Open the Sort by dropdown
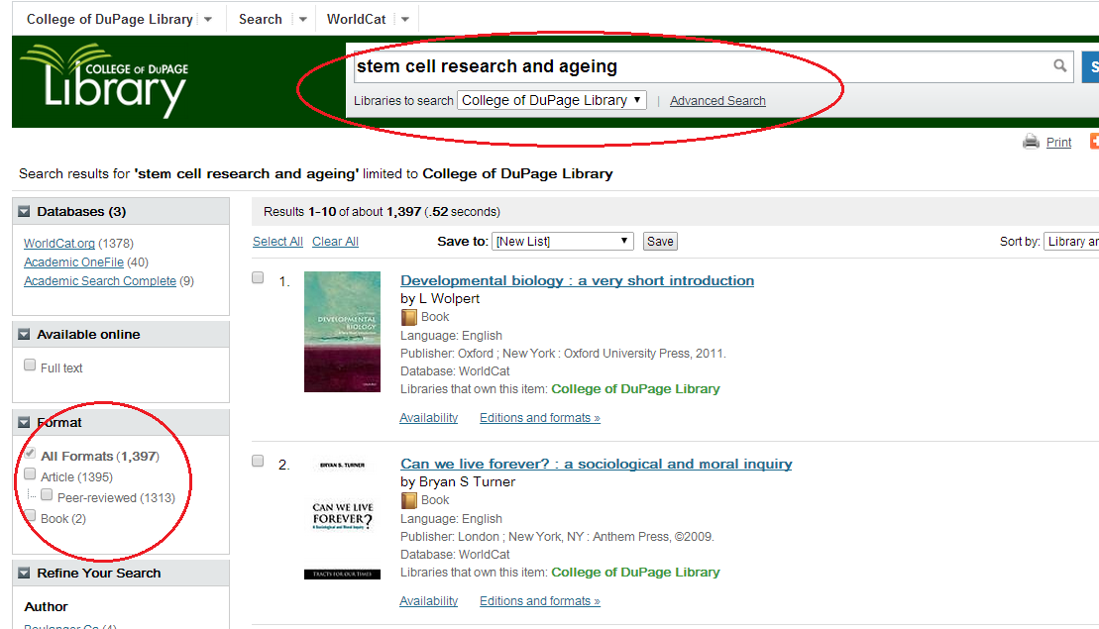The width and height of the screenshot is (1099, 629). [1070, 241]
